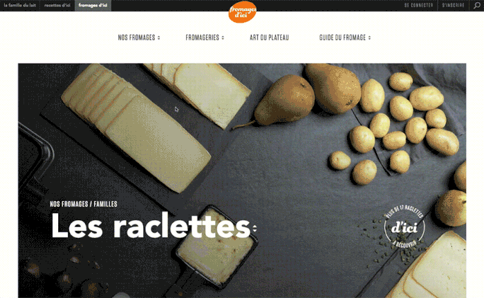Expand the arrow next to Nos Fromages menu
Image resolution: width=484 pixels, height=298 pixels.
pyautogui.click(x=159, y=37)
